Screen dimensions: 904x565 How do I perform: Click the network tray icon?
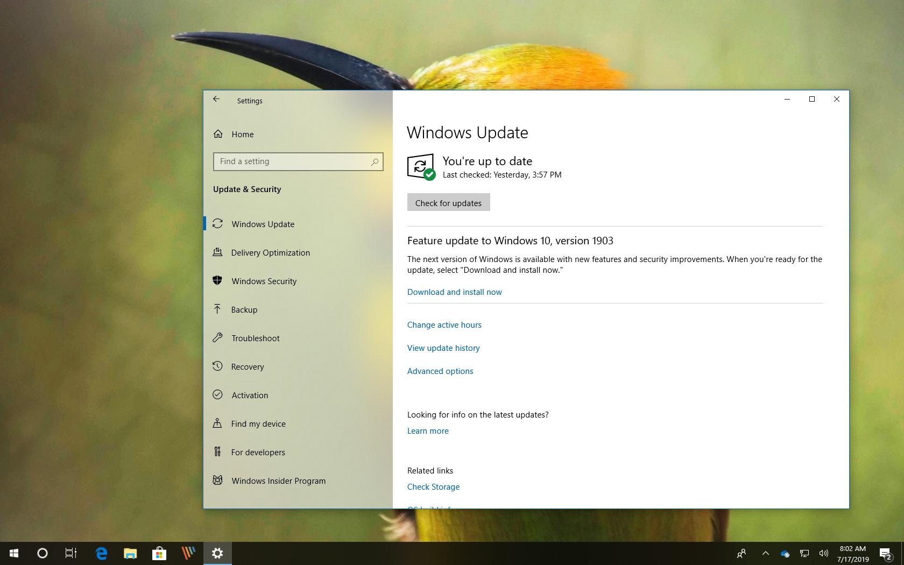tap(804, 553)
